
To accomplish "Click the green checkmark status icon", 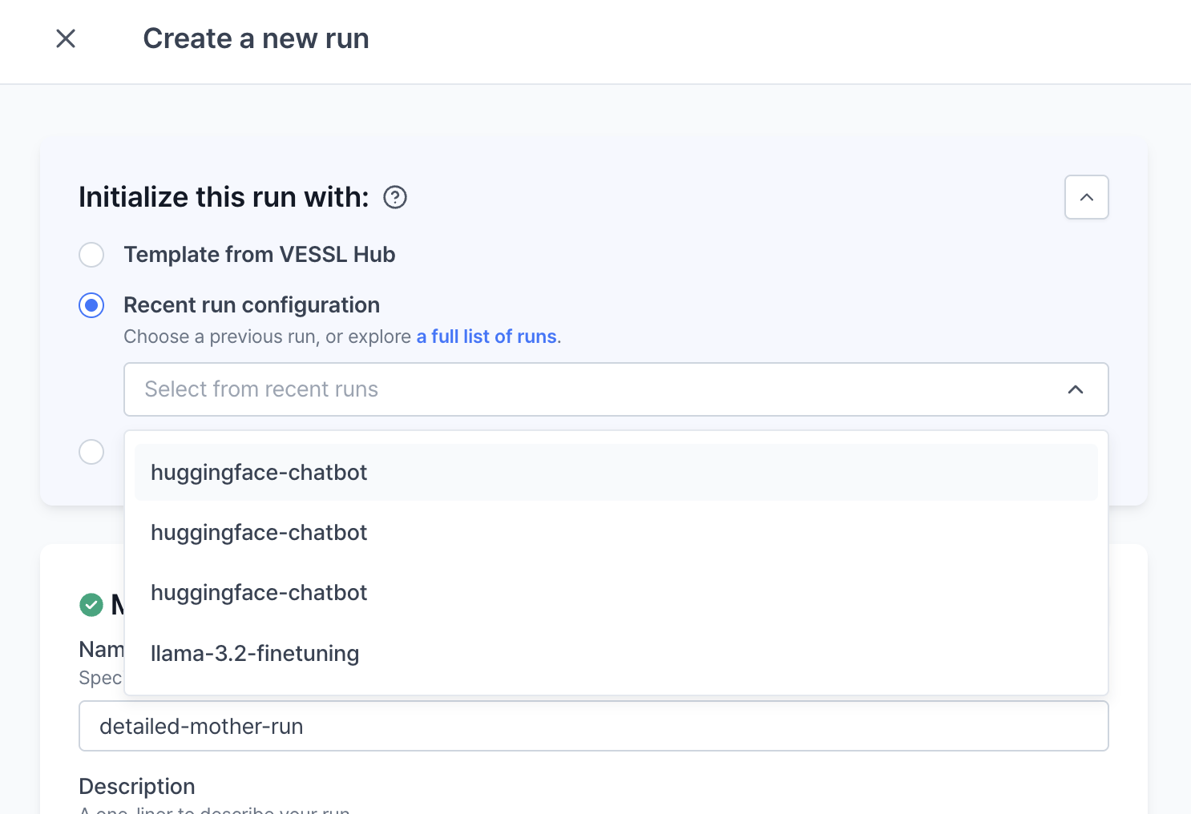I will 91,605.
